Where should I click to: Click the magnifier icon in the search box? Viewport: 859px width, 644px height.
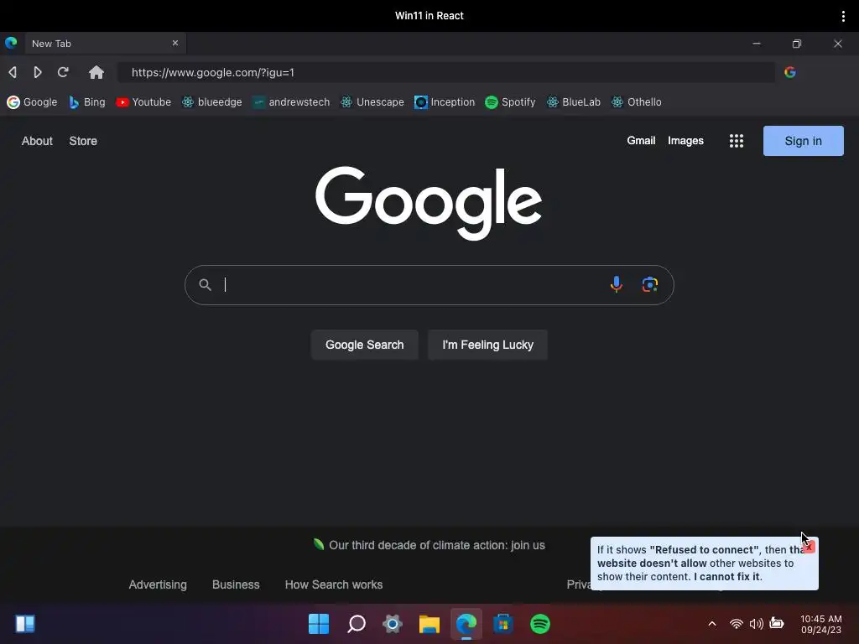205,285
